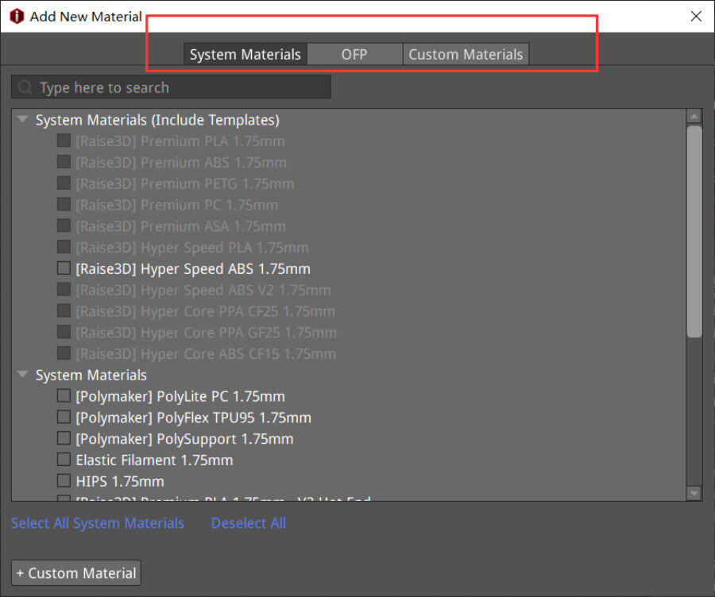Tick the Hyper Speed ABS 1.75mm checkbox

pos(64,268)
